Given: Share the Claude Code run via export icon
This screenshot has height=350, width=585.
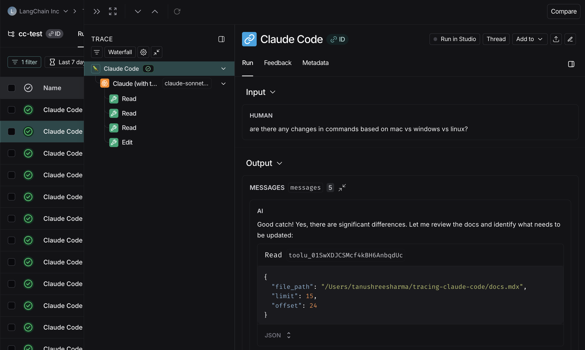Looking at the screenshot, I should [x=556, y=39].
